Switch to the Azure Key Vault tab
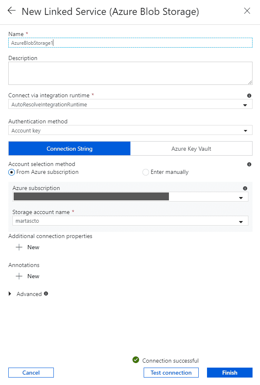260x385 pixels. tap(191, 149)
